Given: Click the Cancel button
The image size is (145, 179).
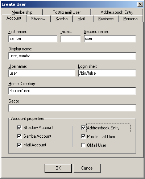Looking at the screenshot, I should (x=87, y=168).
